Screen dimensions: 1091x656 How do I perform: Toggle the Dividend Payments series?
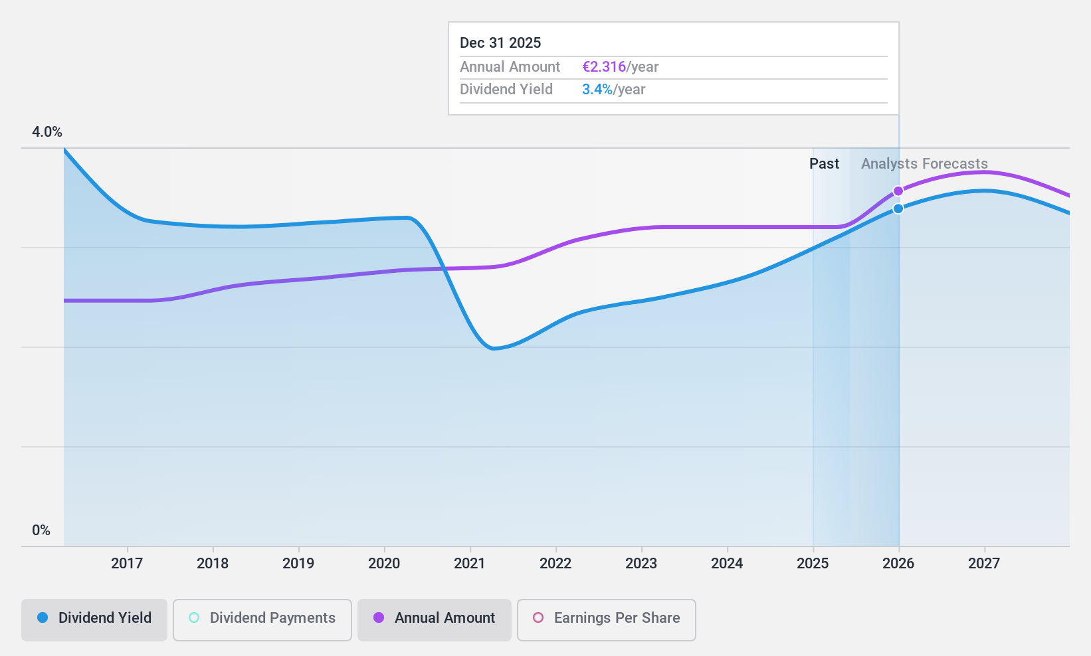pyautogui.click(x=262, y=620)
